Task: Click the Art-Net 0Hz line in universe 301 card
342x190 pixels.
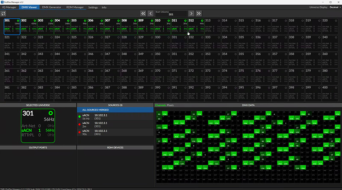Action: tap(38, 126)
